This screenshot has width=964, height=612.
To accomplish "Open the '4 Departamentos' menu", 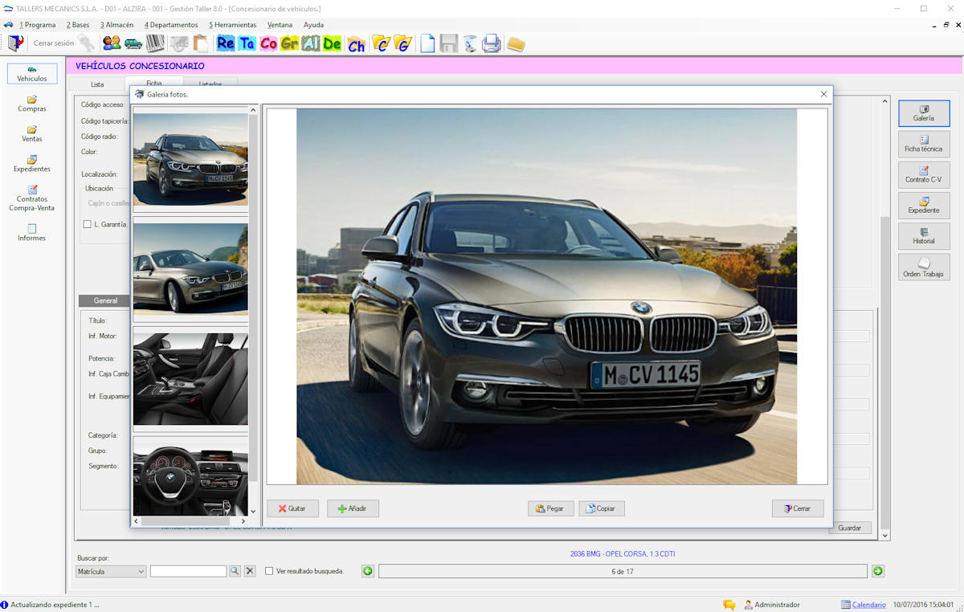I will pyautogui.click(x=171, y=25).
